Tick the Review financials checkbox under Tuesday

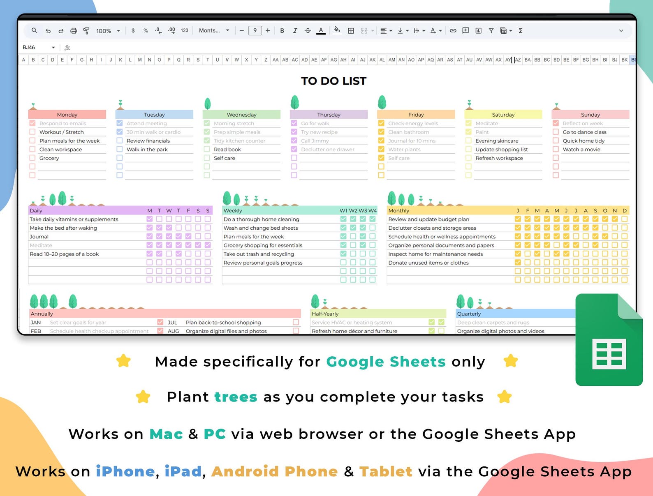(120, 141)
